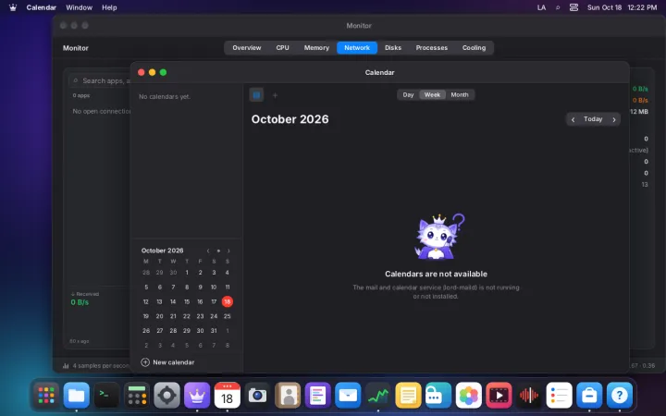Open the Window menu
Image resolution: width=666 pixels, height=416 pixels.
pyautogui.click(x=79, y=7)
